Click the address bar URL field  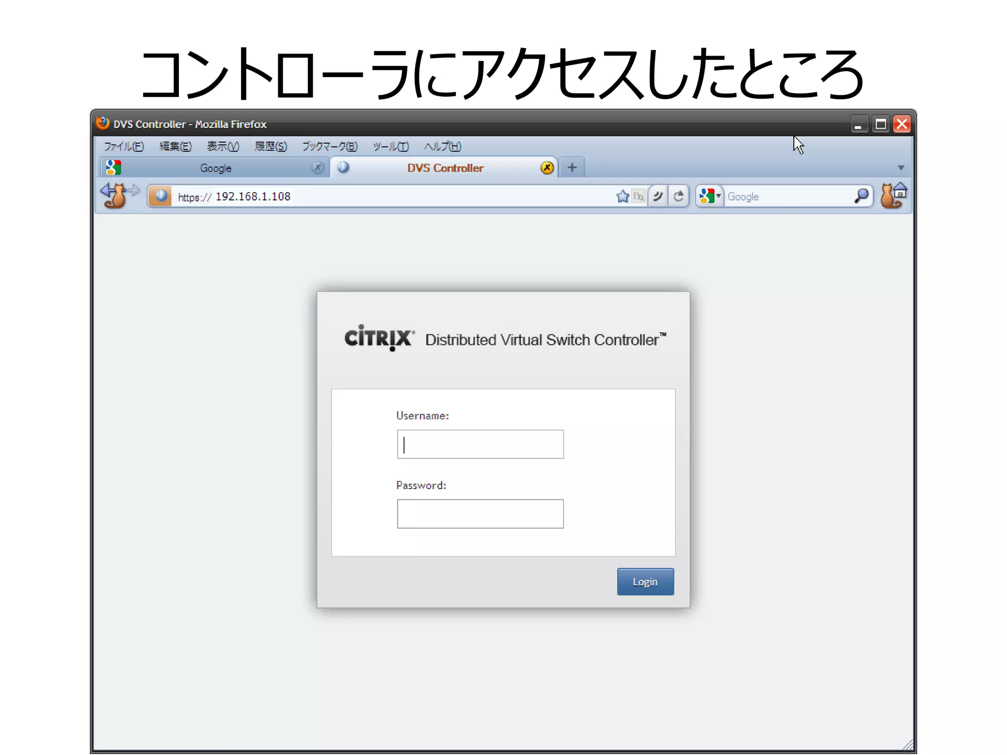point(393,197)
